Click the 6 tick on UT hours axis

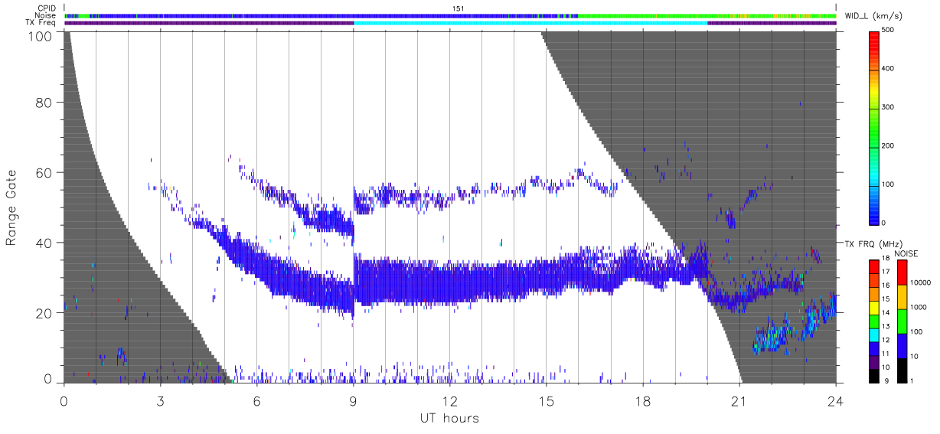point(256,400)
